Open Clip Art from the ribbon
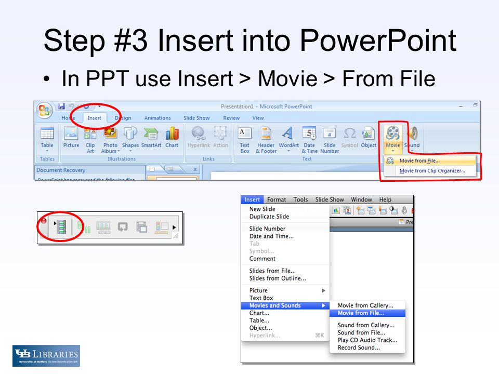 [90, 139]
